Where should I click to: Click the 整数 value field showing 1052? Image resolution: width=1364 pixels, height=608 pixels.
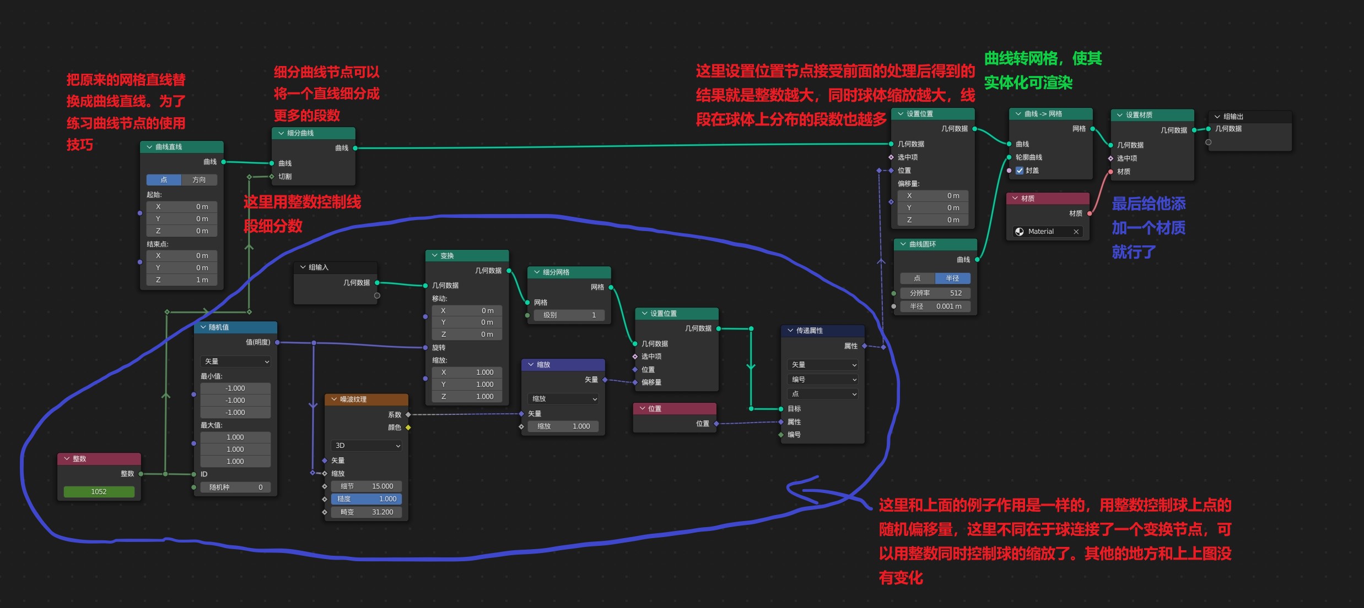tap(99, 492)
